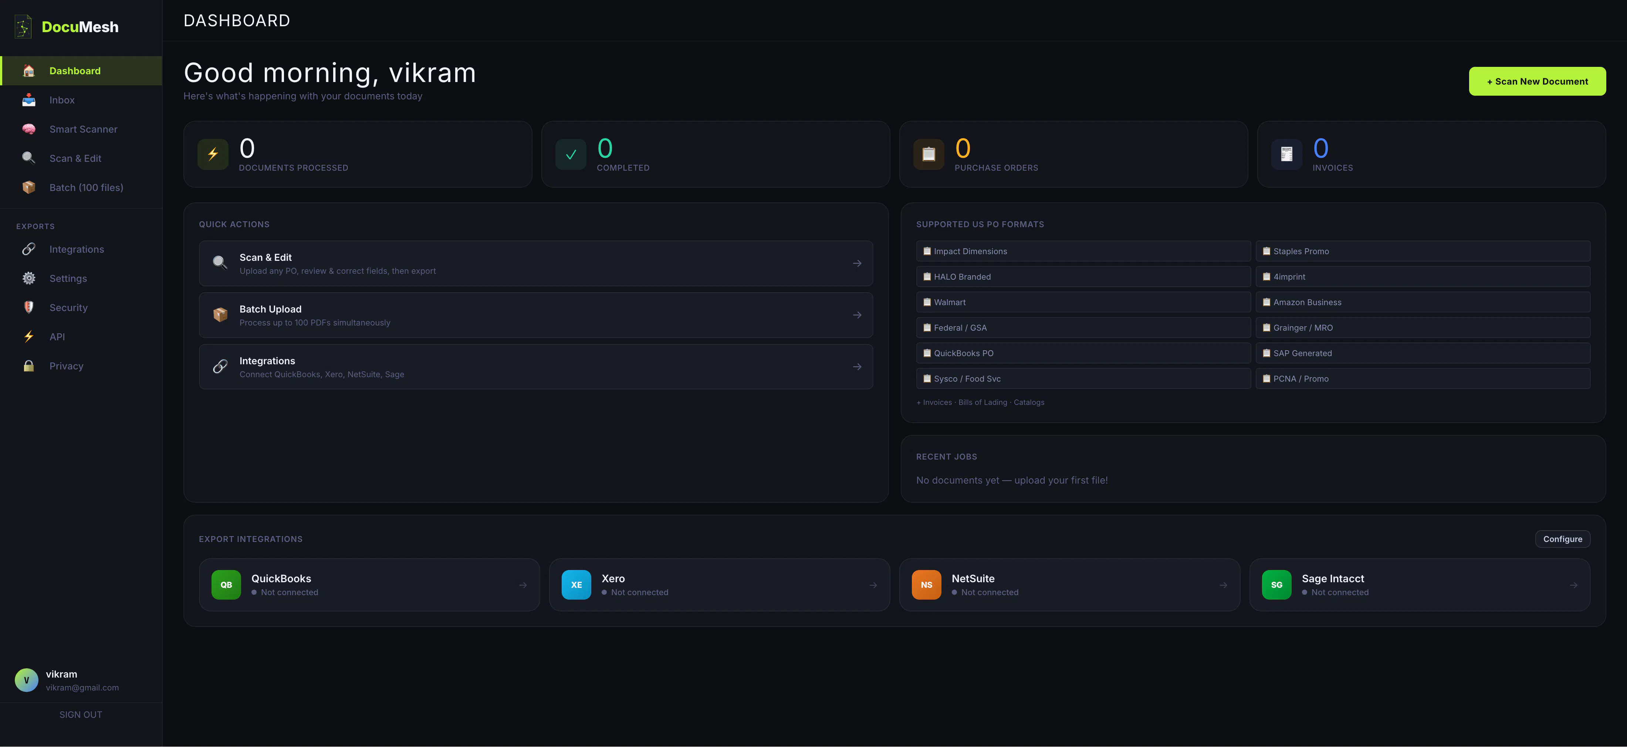Viewport: 1627px width, 747px height.
Task: Select Amazon Business PO format
Action: pyautogui.click(x=1423, y=302)
